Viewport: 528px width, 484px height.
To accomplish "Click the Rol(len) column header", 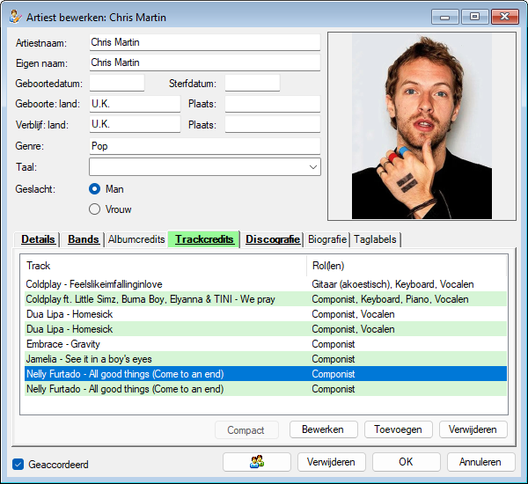I will pos(407,266).
